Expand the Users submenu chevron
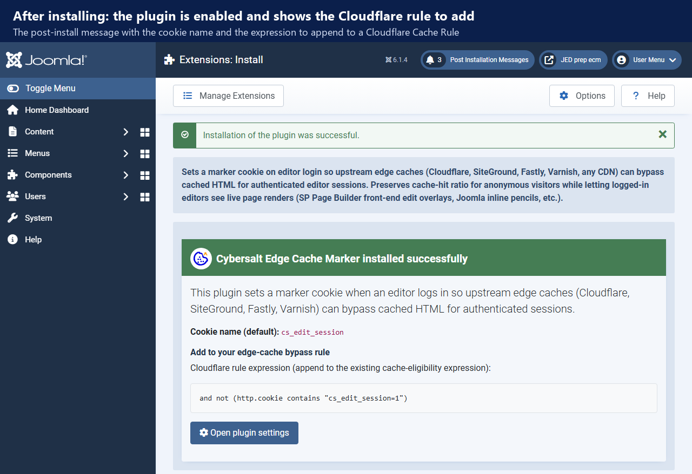The width and height of the screenshot is (692, 474). [x=125, y=197]
